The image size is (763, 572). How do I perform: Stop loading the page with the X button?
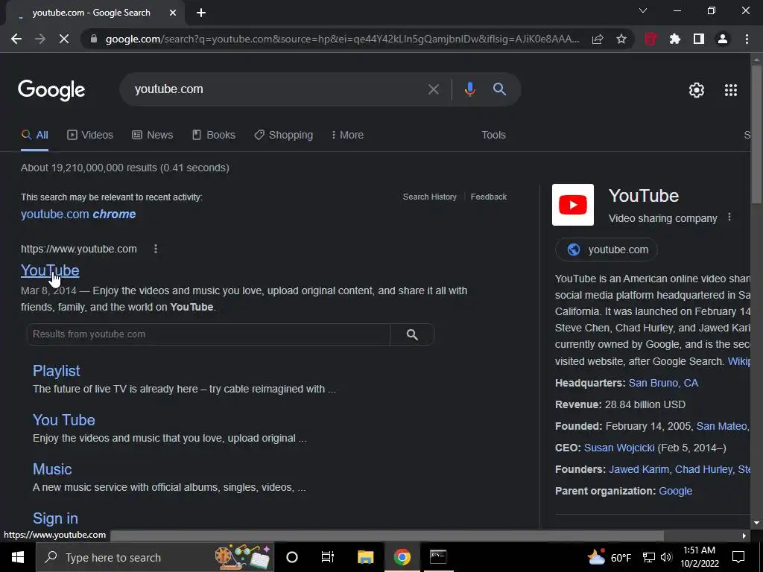point(64,39)
